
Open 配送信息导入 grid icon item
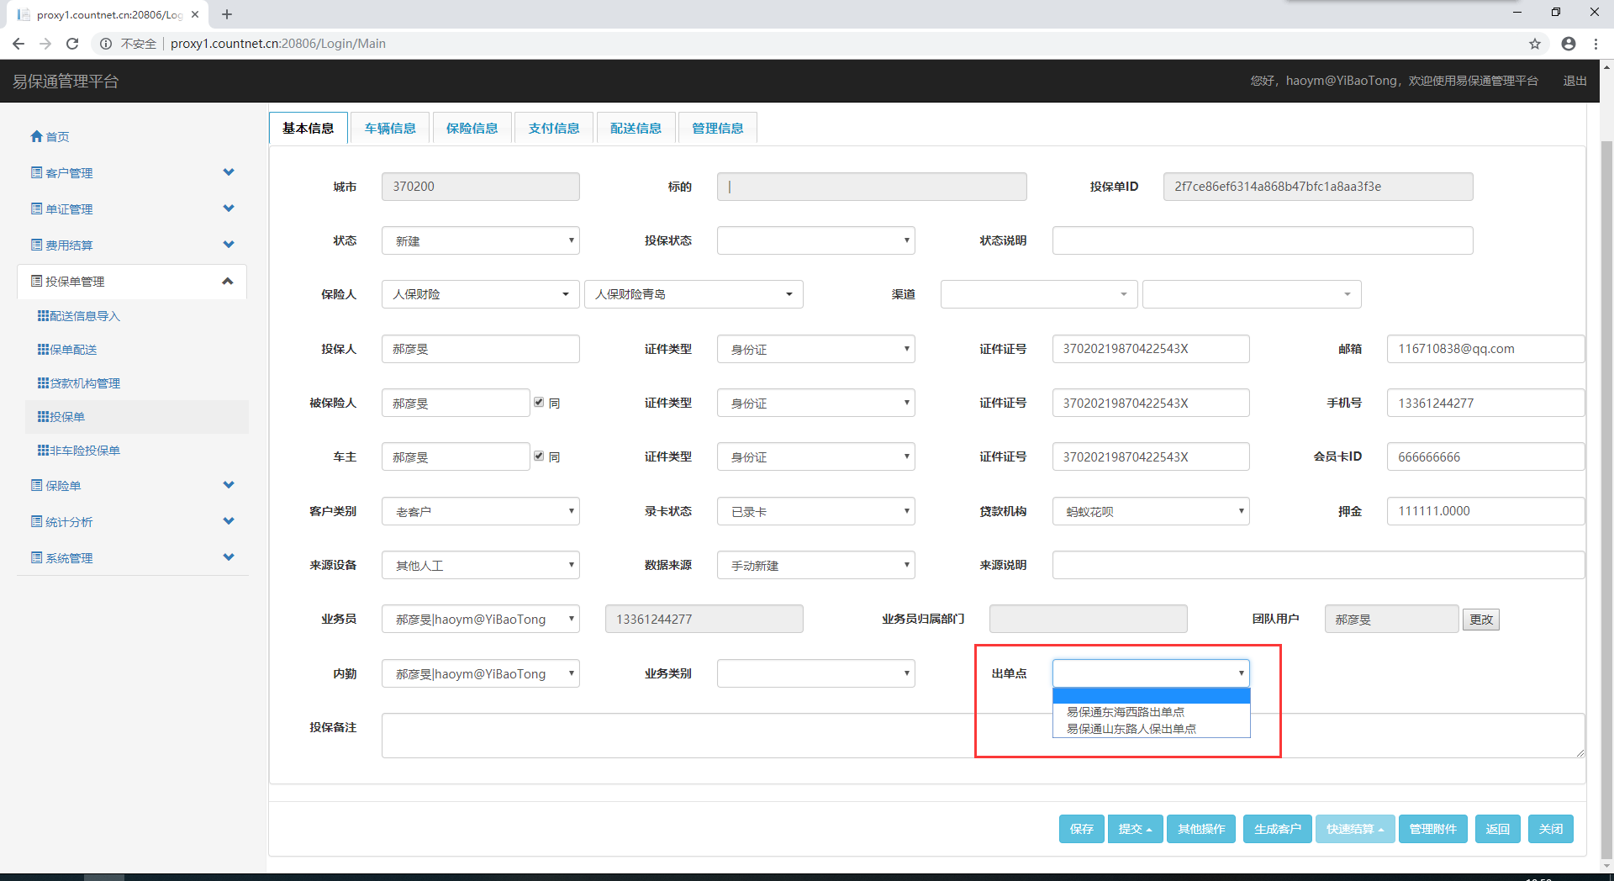tap(78, 316)
